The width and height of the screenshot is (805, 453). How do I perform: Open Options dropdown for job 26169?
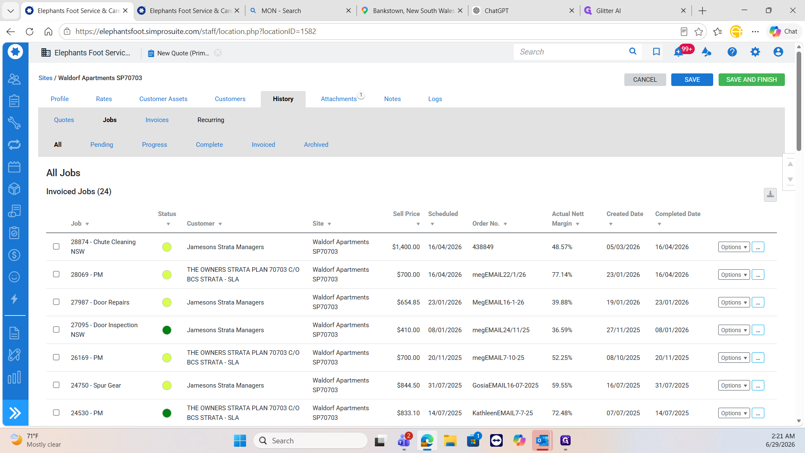click(x=734, y=358)
